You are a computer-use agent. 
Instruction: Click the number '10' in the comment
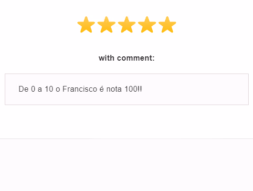point(49,89)
